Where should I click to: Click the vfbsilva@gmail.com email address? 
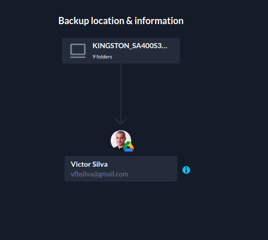click(x=99, y=174)
